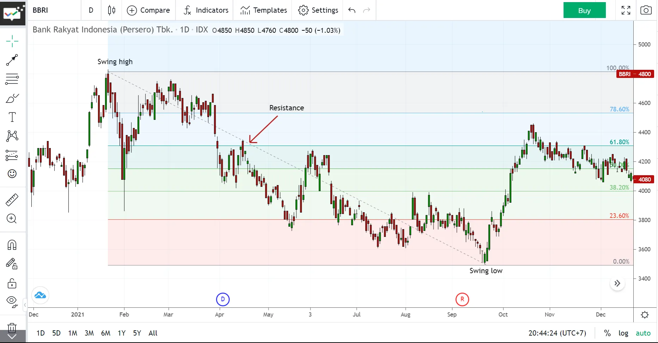The height and width of the screenshot is (343, 658).
Task: Select the text annotation tool
Action: click(12, 117)
